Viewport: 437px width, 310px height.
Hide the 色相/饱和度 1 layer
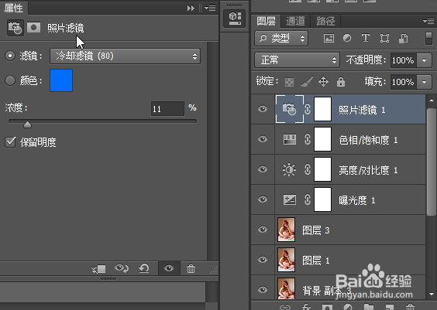[x=263, y=138]
